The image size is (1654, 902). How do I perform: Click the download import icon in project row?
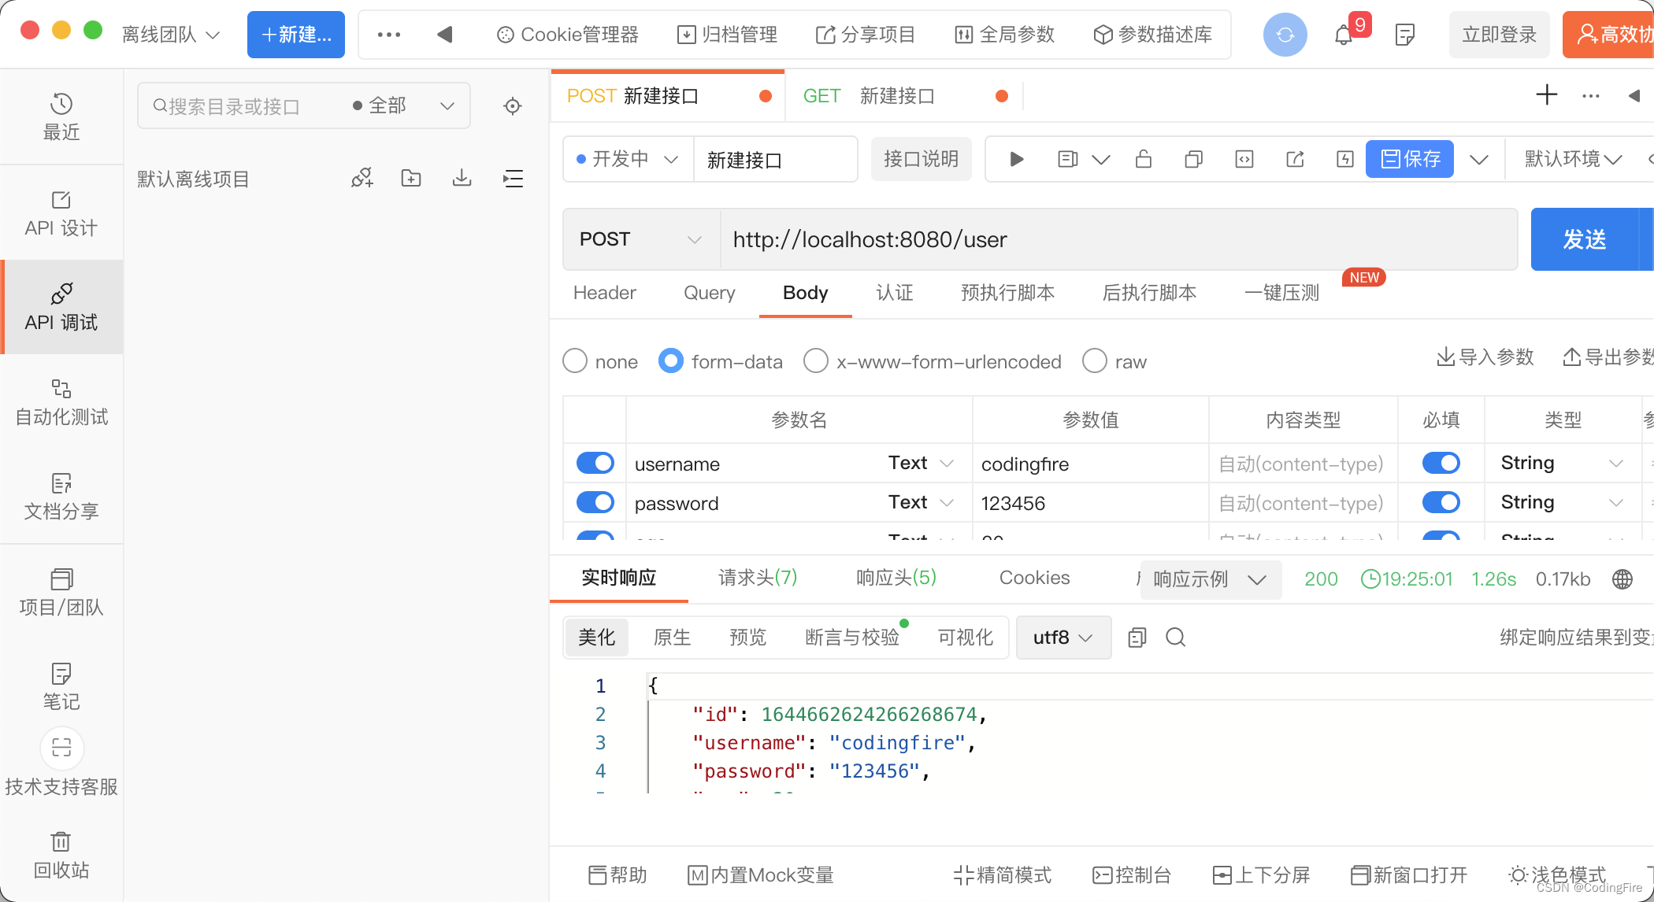pos(462,179)
